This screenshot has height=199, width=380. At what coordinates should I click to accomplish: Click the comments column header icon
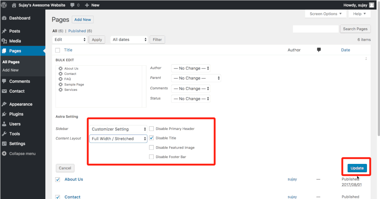click(x=319, y=50)
